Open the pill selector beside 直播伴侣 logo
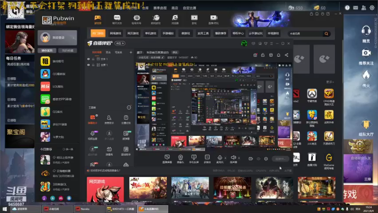Screen dimensions: 378x213 pos(120,43)
